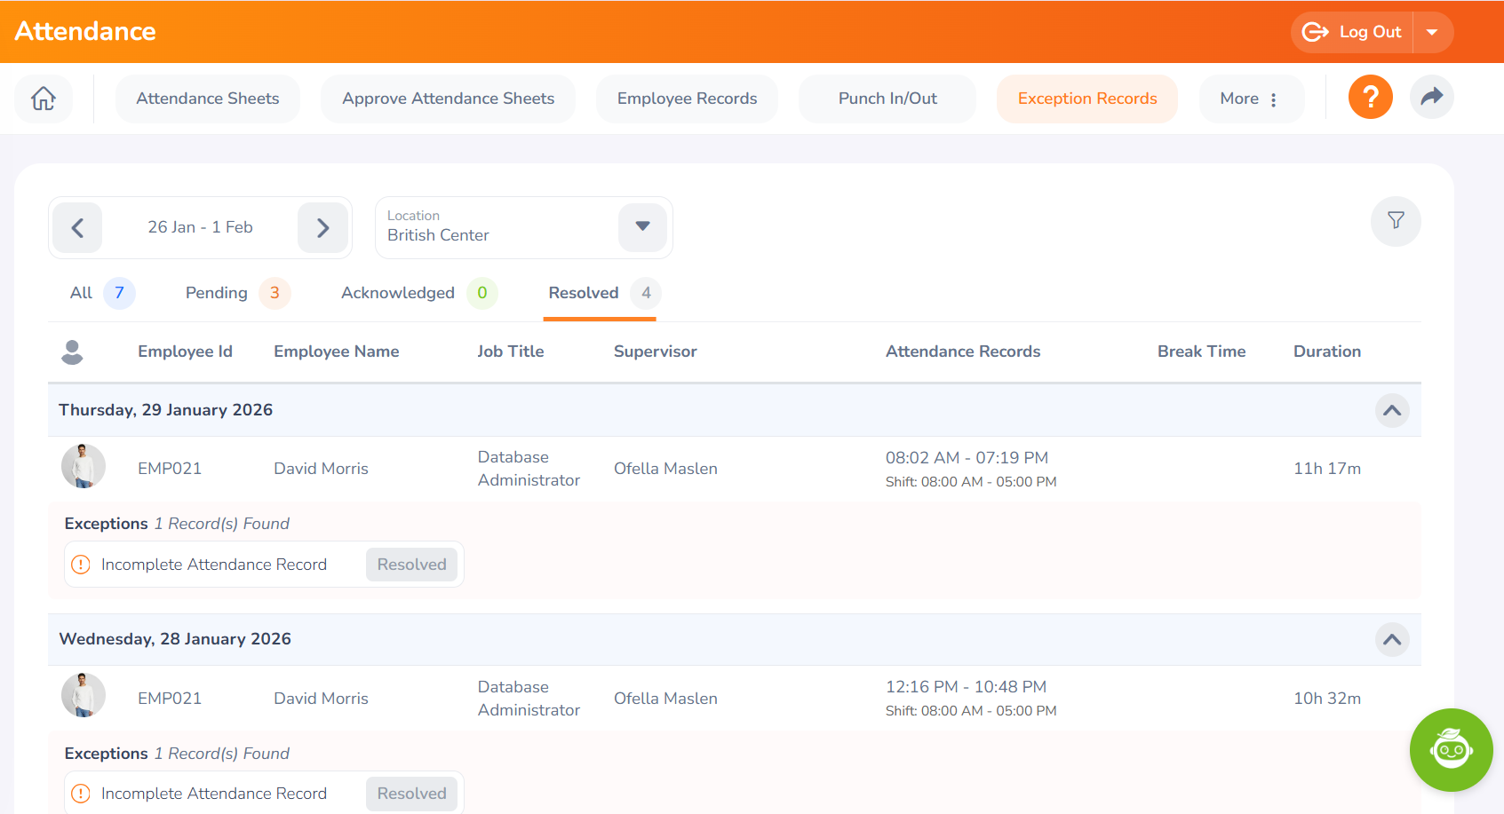Expand the Log Out dropdown arrow

[1432, 33]
